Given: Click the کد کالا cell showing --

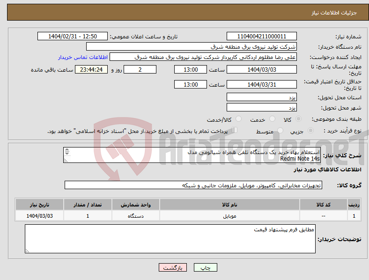Looking at the screenshot, I should click(x=324, y=216).
